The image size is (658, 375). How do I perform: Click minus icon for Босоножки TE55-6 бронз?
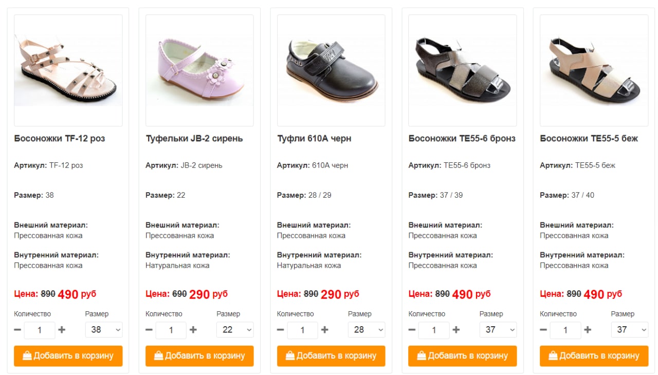coord(412,330)
